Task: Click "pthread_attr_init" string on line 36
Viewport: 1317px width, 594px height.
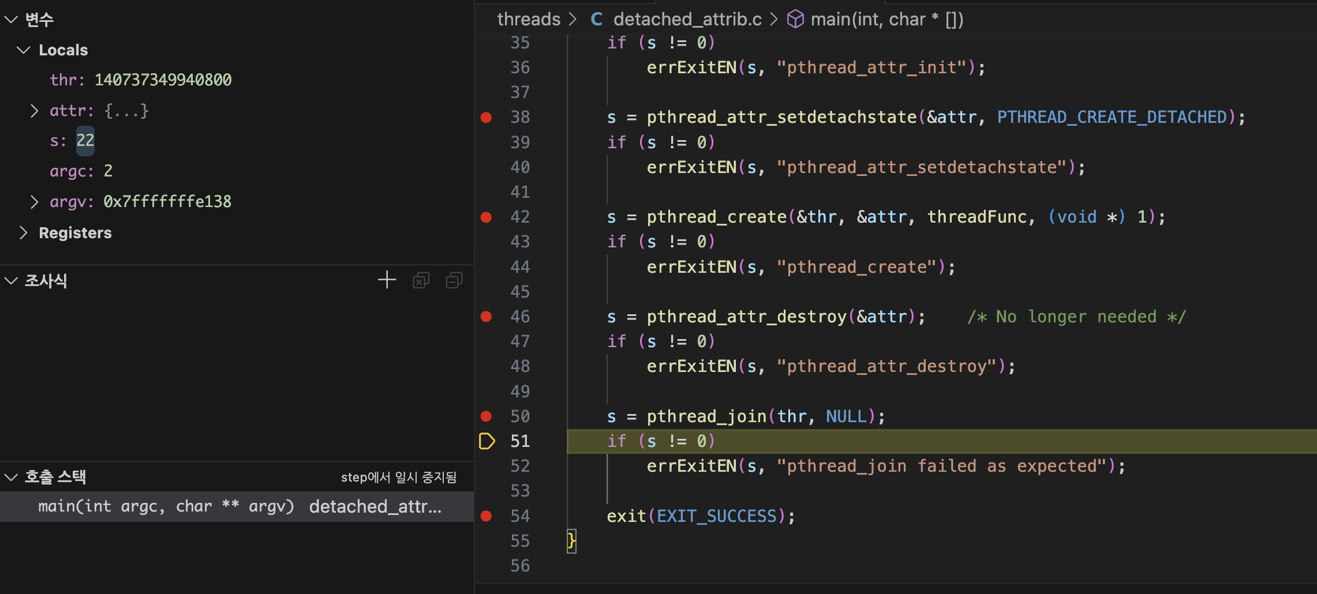Action: tap(871, 68)
